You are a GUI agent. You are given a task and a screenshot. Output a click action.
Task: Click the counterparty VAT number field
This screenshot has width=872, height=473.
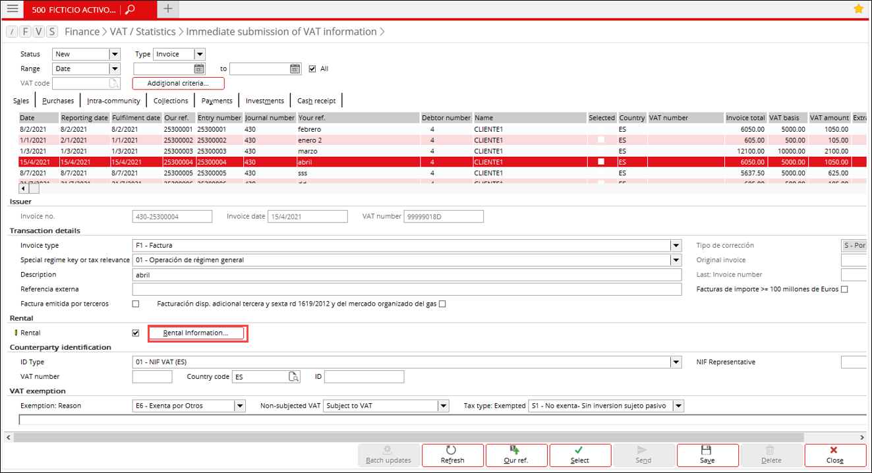point(152,377)
